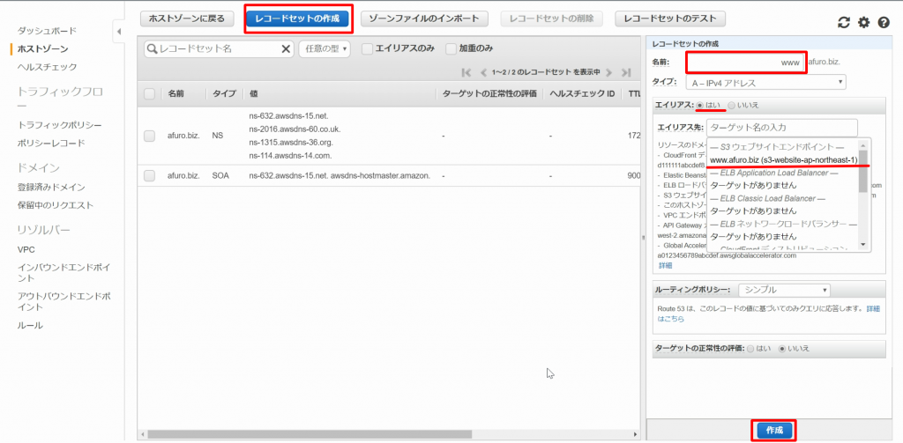This screenshot has width=903, height=443.
Task: Click the panel resize handle between table and form
Action: pos(643,238)
